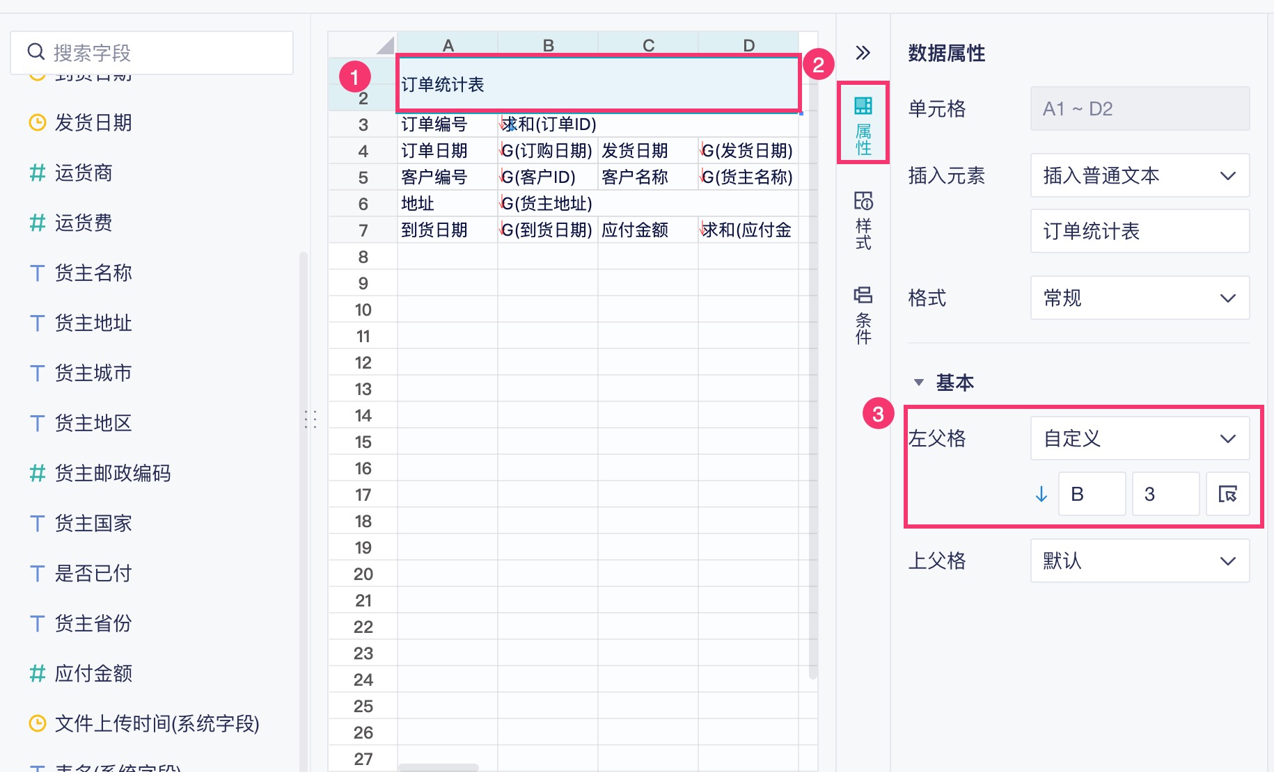Collapse the right panel with double-chevron icon
The height and width of the screenshot is (772, 1274).
coord(863,53)
